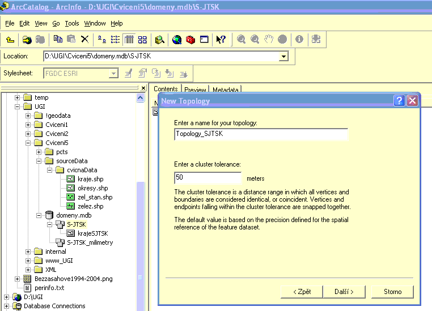Click the Další next button

point(344,292)
